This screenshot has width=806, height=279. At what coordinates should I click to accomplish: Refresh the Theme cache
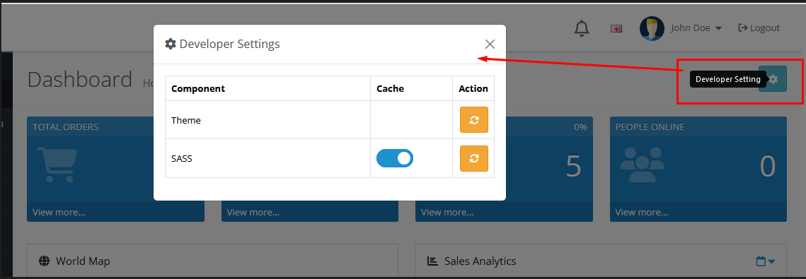coord(474,120)
